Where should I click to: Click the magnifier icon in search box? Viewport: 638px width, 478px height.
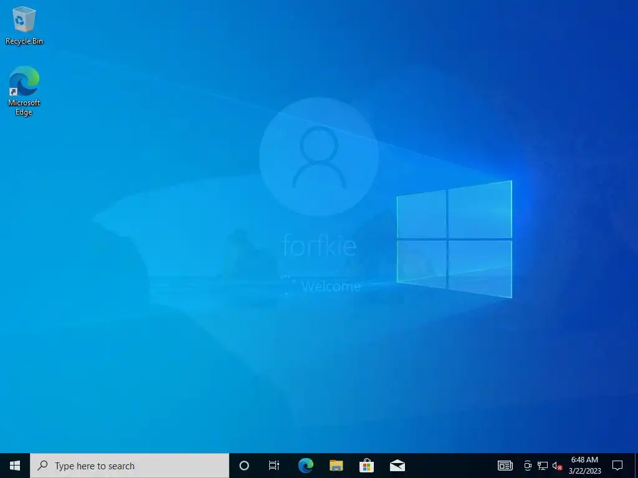(42, 466)
